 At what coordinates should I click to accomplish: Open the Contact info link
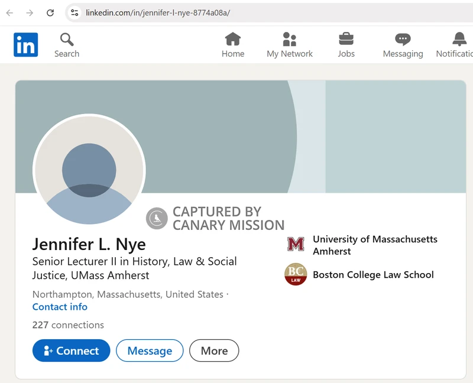(x=60, y=307)
